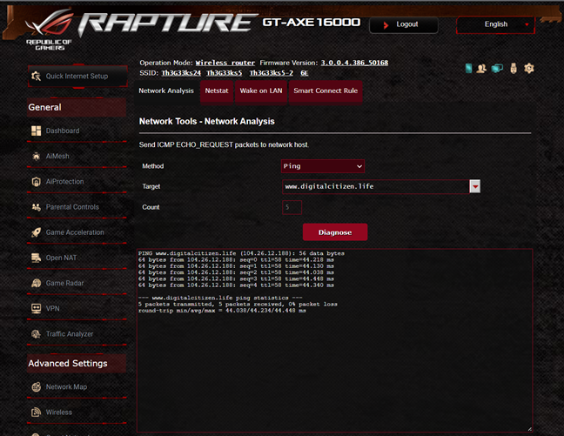Click the Th3G33ks24 SSID link
Screen dimensions: 564x436
[x=181, y=73]
